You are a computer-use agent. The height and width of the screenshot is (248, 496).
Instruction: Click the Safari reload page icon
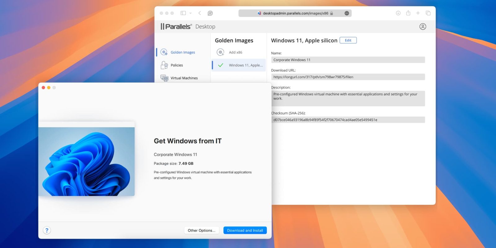210,13
